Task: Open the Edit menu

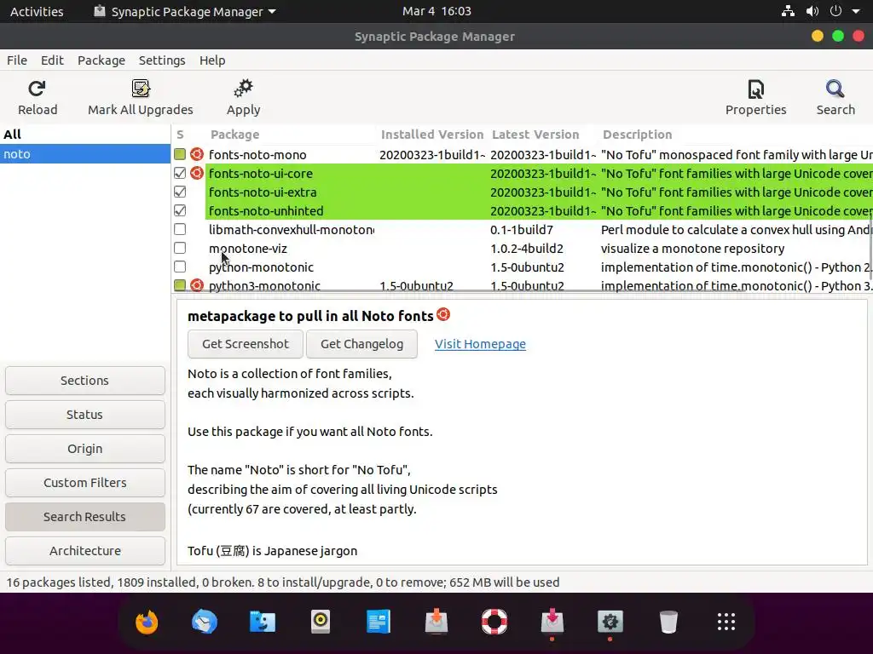Action: click(52, 60)
